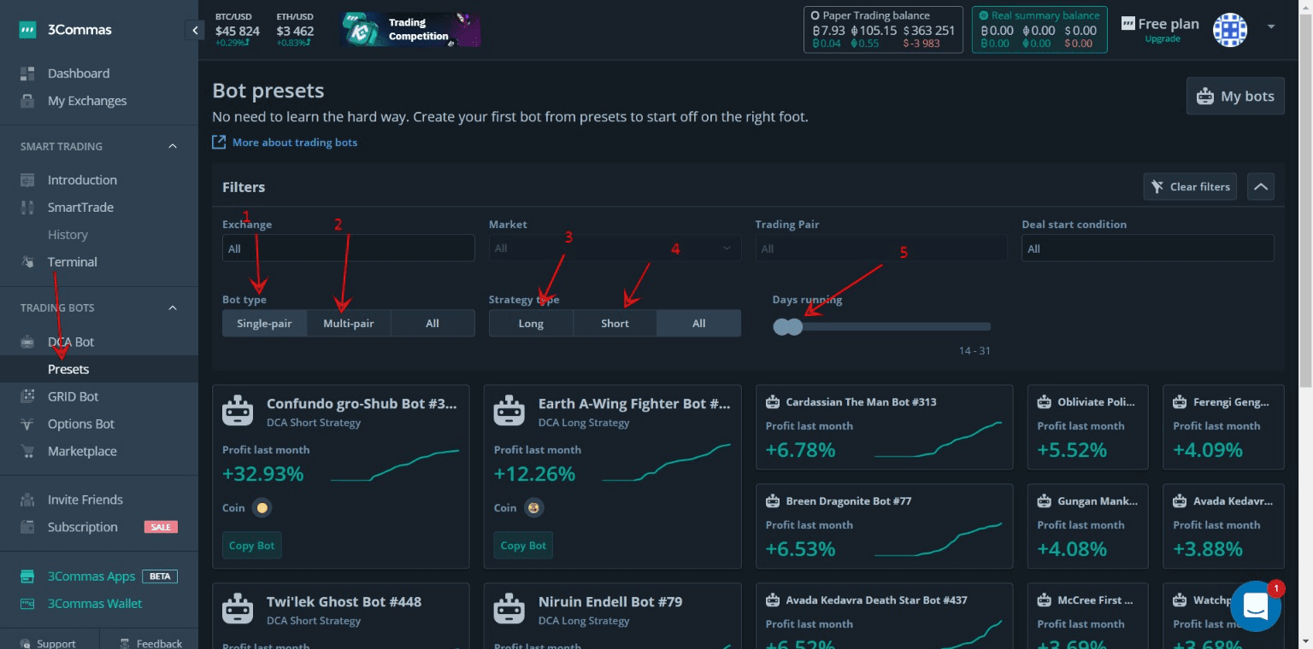Image resolution: width=1313 pixels, height=649 pixels.
Task: Select Multi-pair bot type
Action: [x=348, y=323]
